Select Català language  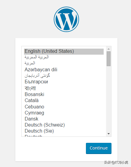[64, 100]
